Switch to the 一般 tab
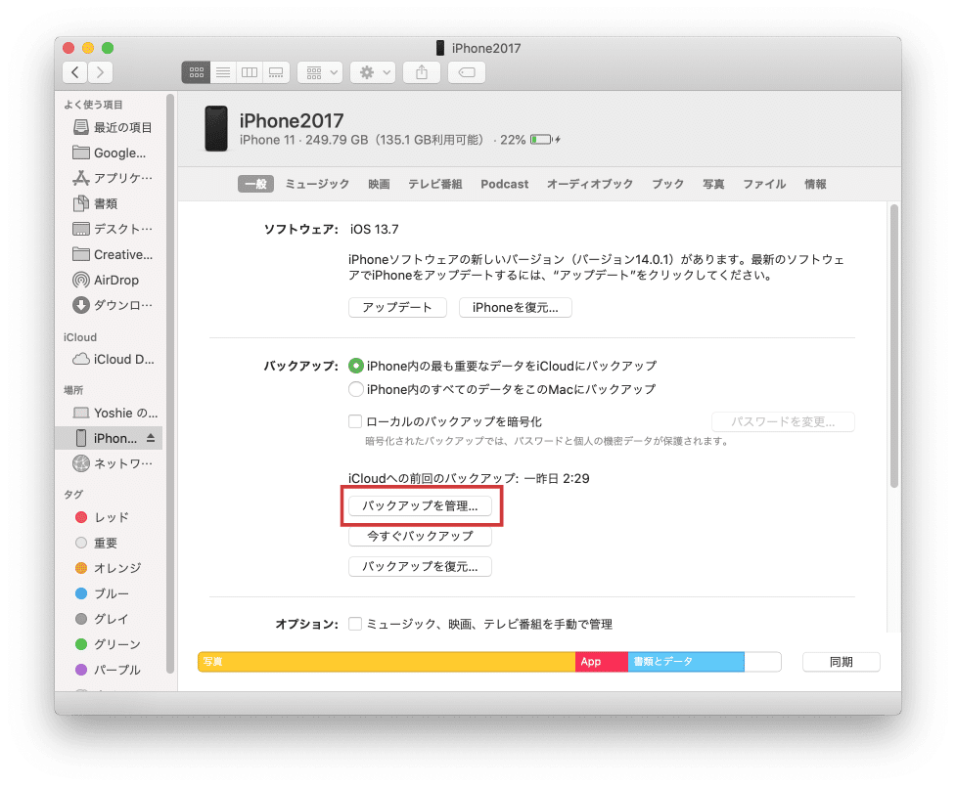The image size is (956, 787). click(255, 184)
